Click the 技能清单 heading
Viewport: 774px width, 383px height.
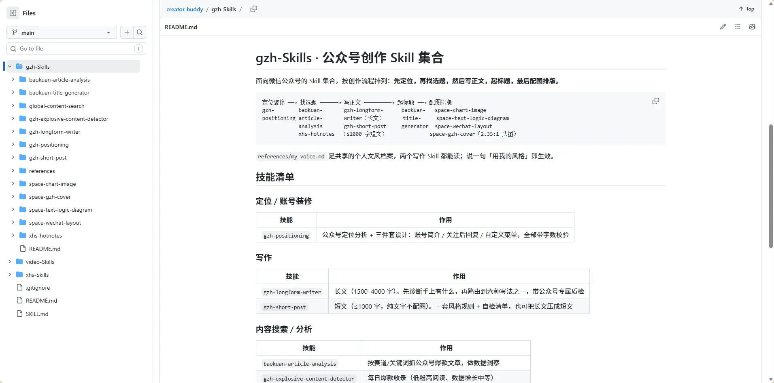[275, 177]
